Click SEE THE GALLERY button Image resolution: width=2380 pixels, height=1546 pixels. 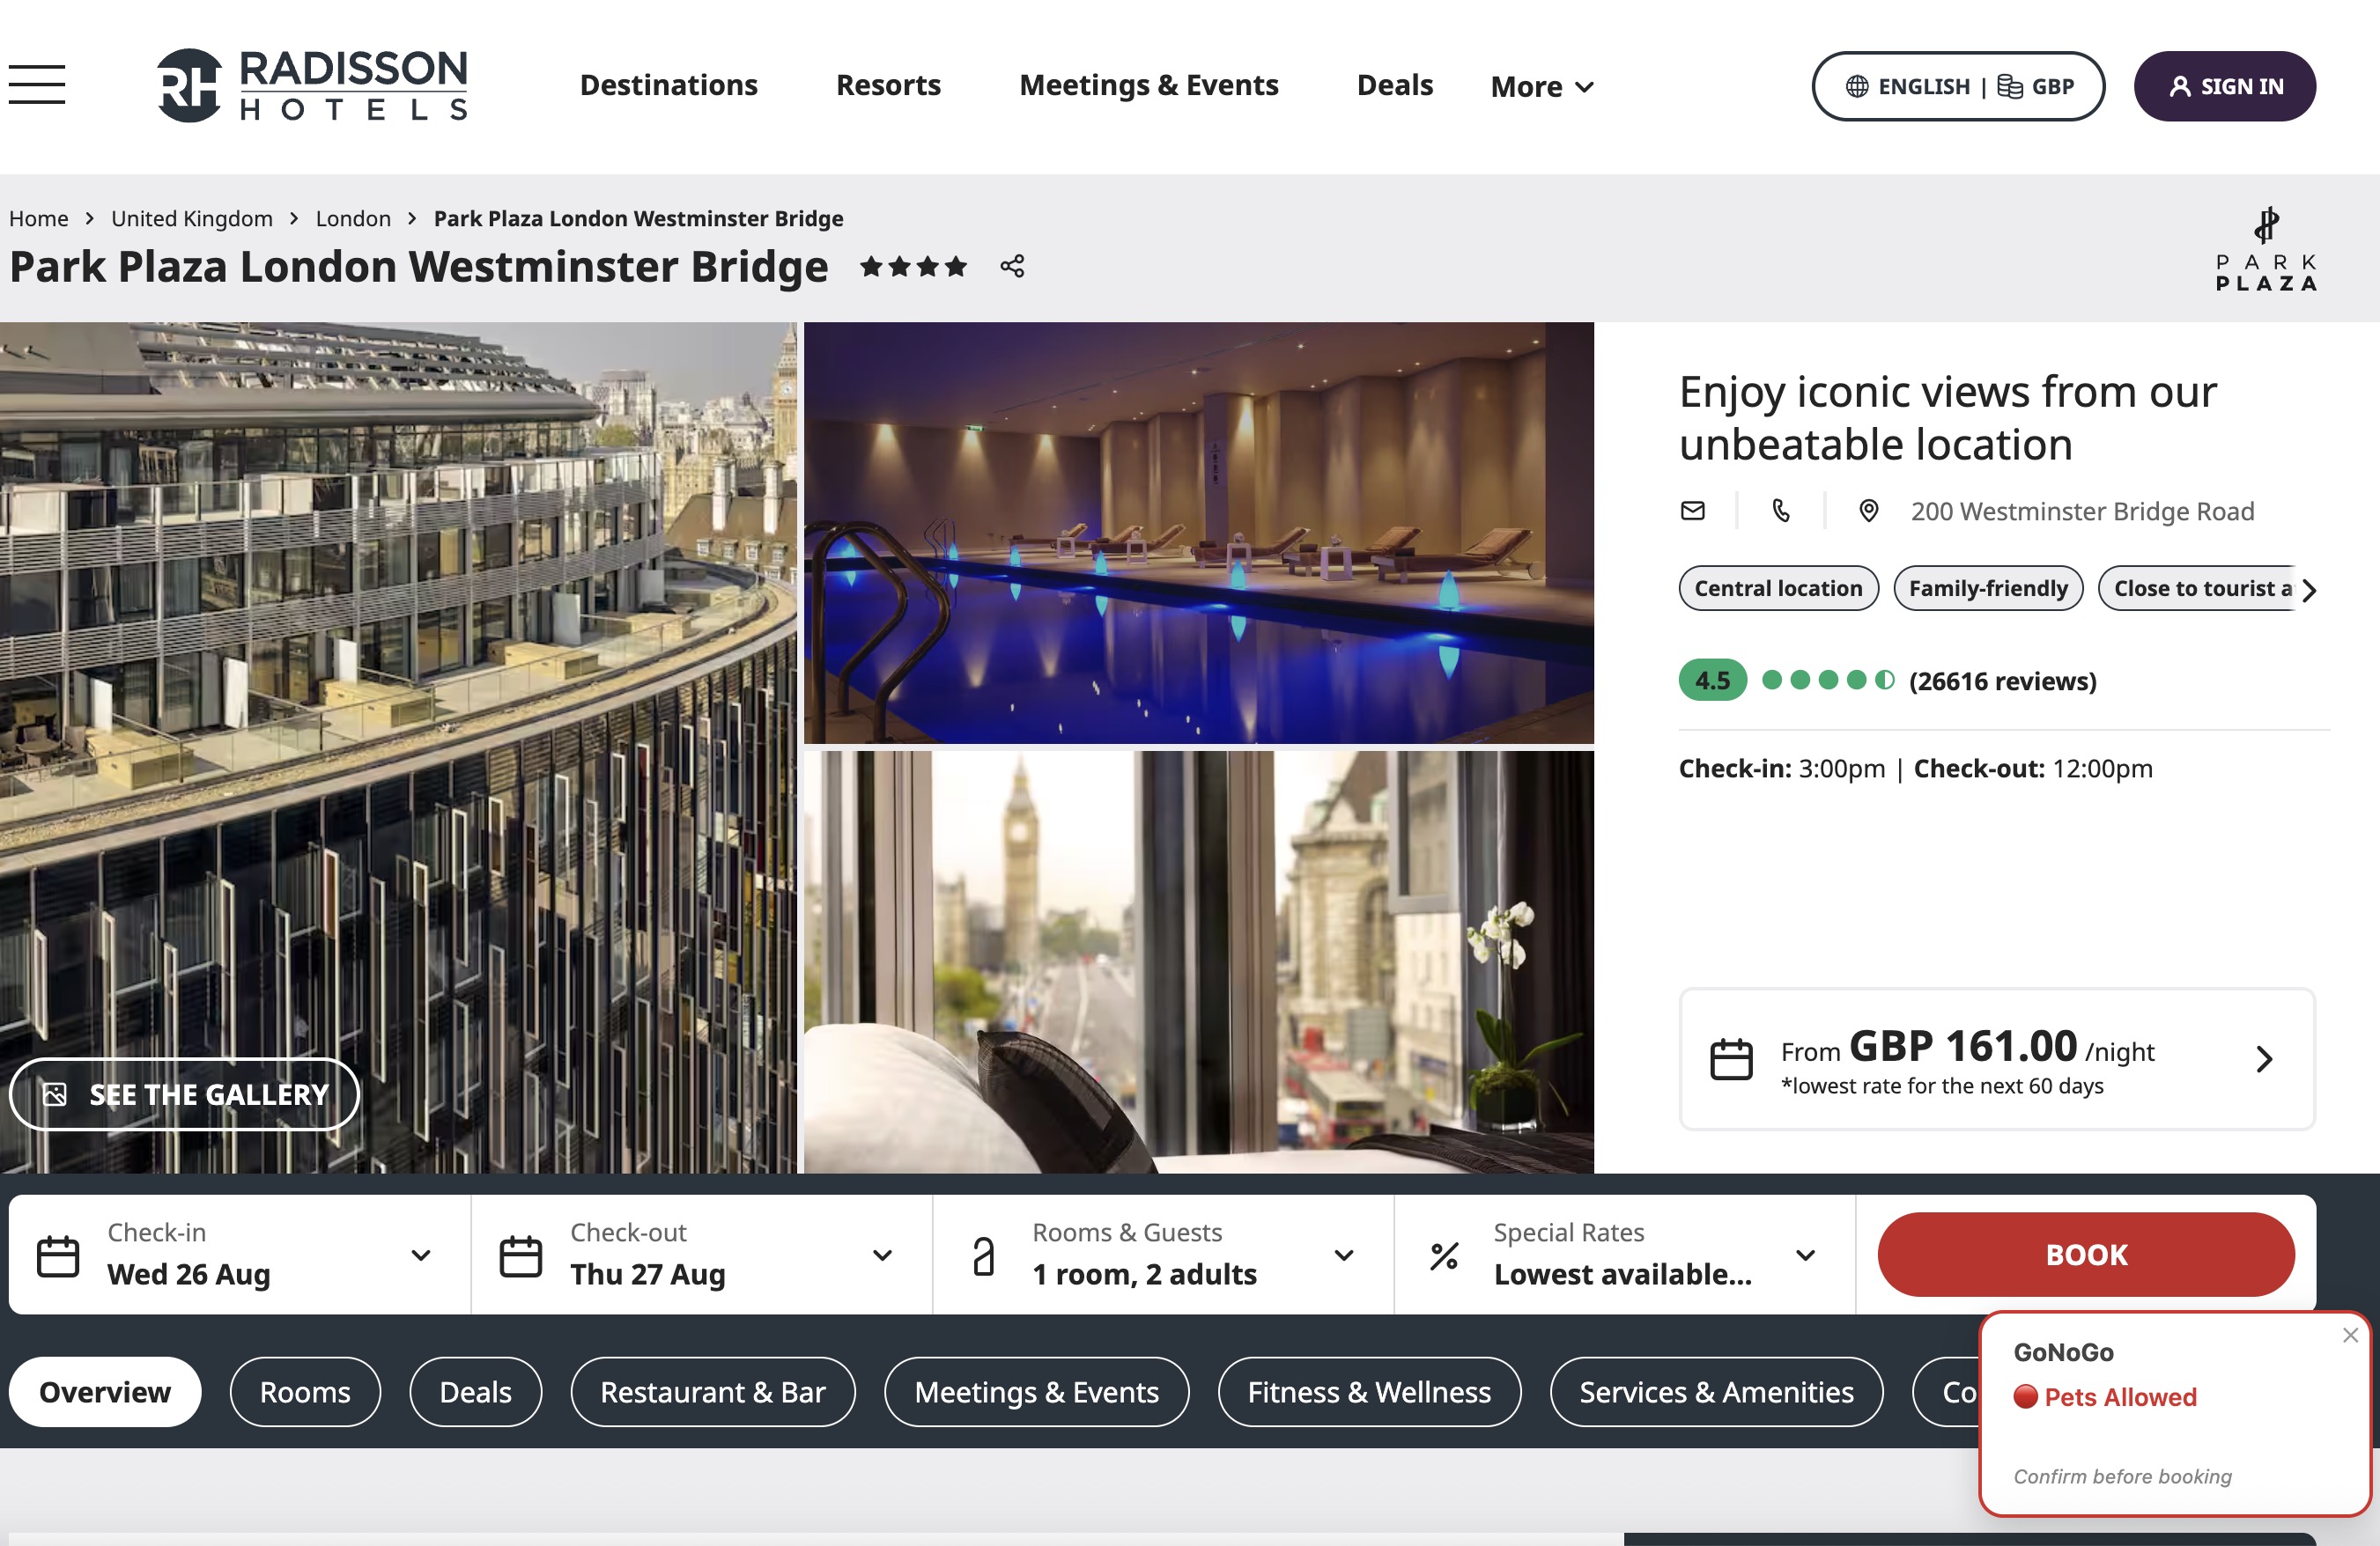(184, 1094)
